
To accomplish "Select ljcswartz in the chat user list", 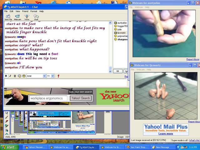I will (x=122, y=33).
